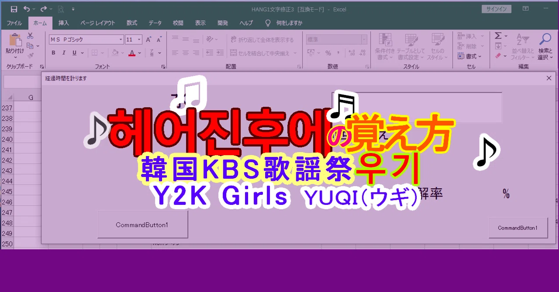
Task: Switch to the データ tab
Action: (x=155, y=23)
